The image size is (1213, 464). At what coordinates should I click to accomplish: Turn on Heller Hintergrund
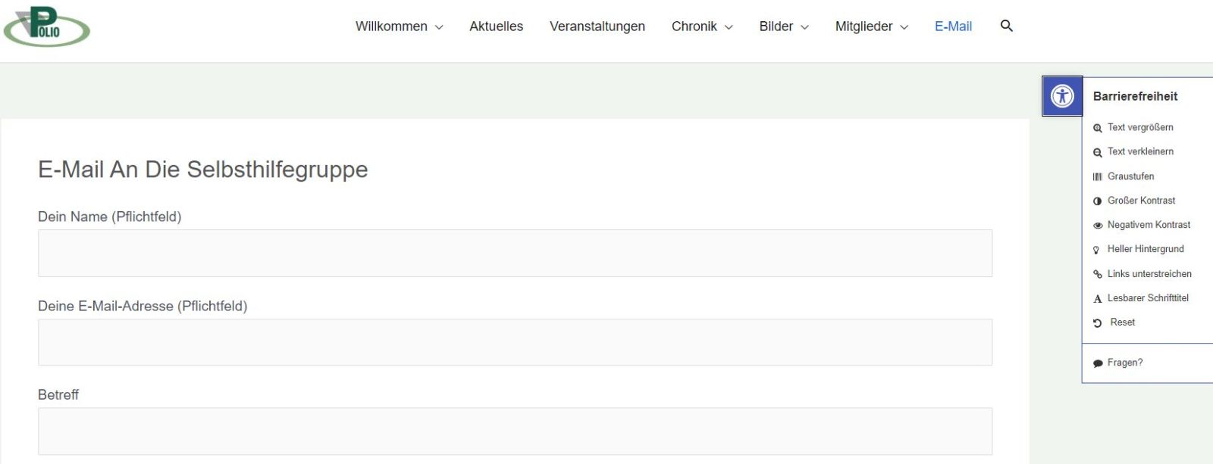pos(1145,249)
